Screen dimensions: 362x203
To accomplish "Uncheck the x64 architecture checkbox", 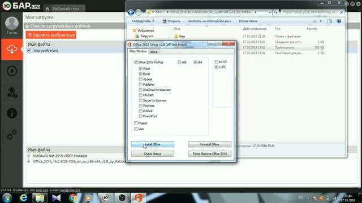I will pyautogui.click(x=195, y=62).
